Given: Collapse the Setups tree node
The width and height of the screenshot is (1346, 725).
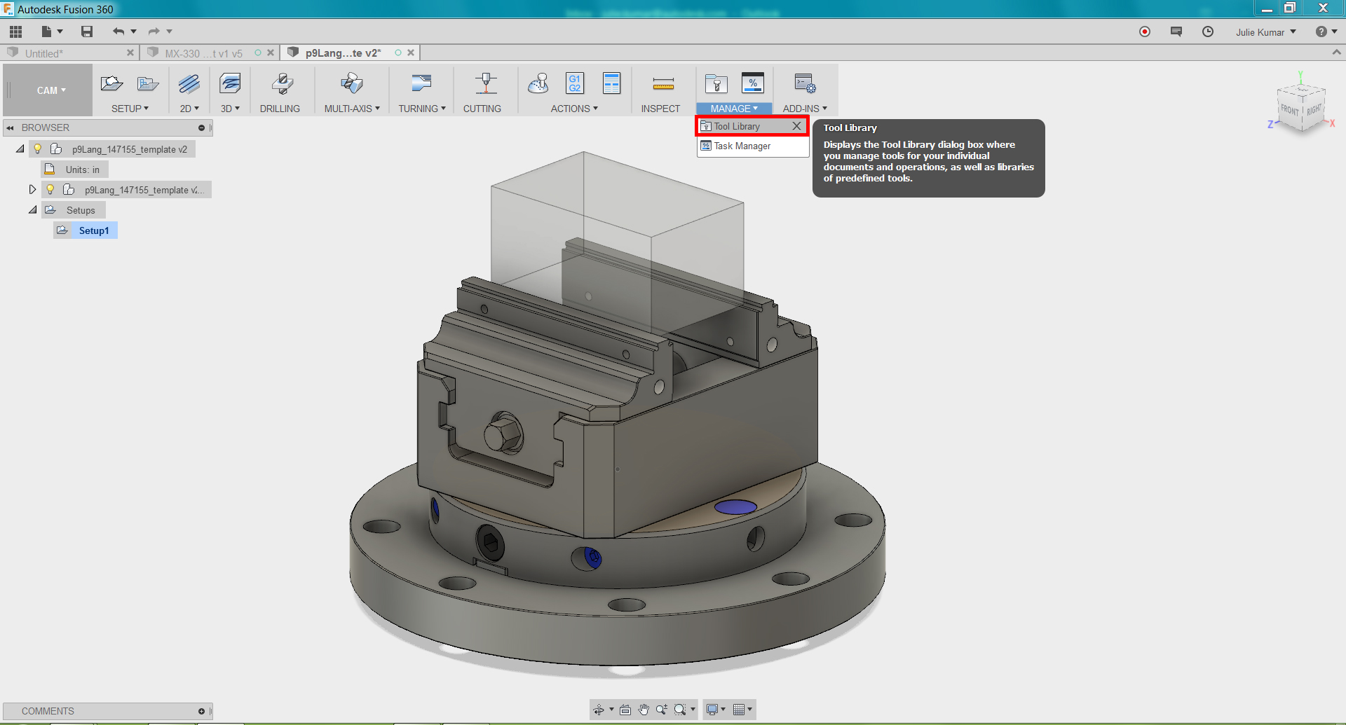Looking at the screenshot, I should pyautogui.click(x=32, y=210).
